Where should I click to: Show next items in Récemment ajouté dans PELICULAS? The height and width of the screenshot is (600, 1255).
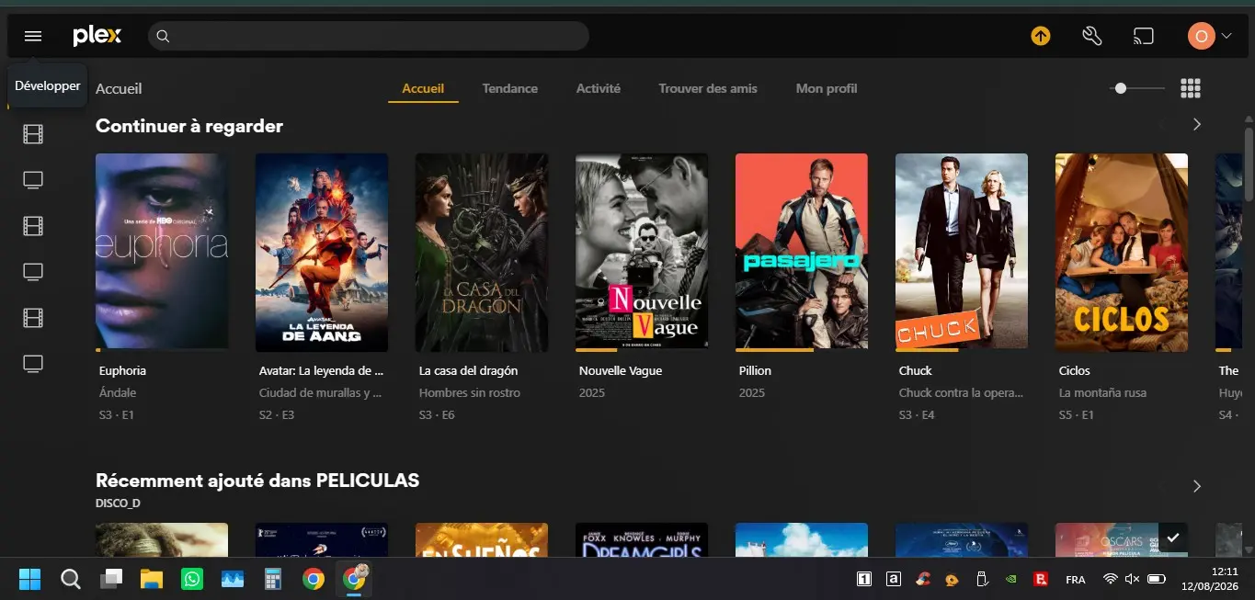click(1196, 486)
